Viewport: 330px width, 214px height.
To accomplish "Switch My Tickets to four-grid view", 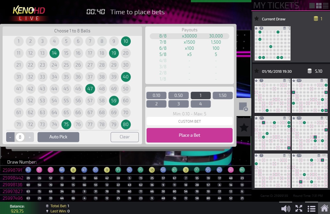I will pyautogui.click(x=319, y=5).
